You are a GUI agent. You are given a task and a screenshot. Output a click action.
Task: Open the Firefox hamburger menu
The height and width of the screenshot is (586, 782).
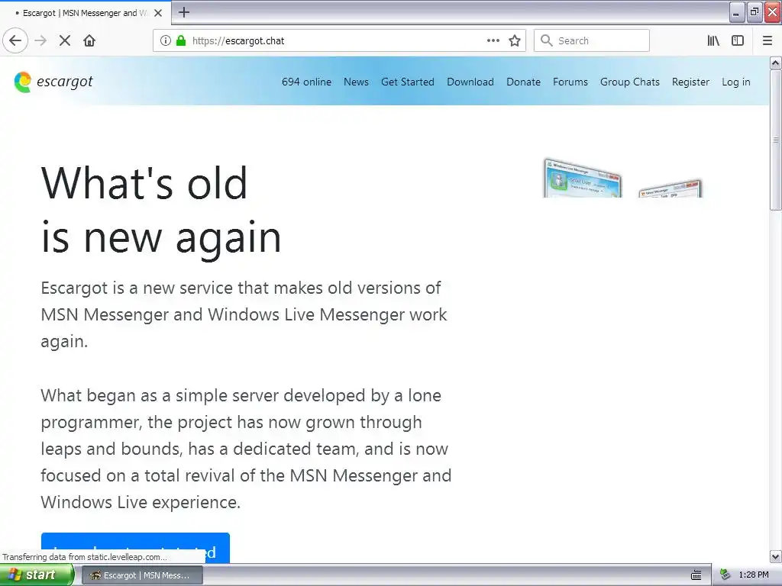pos(767,40)
